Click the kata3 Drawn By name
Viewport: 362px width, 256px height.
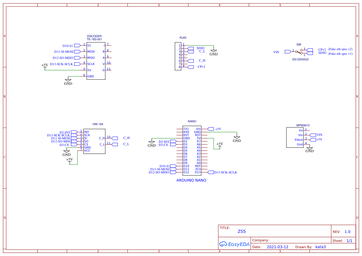(320, 247)
